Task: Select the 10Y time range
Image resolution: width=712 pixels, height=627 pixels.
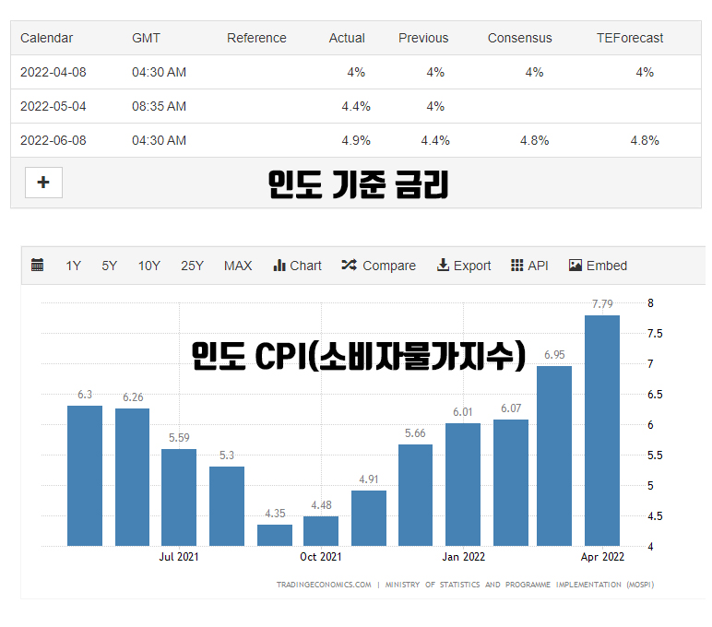Action: click(148, 266)
